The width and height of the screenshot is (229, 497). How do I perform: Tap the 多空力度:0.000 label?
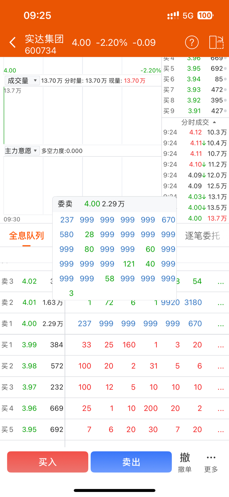tap(62, 151)
